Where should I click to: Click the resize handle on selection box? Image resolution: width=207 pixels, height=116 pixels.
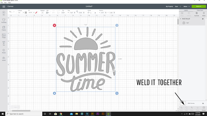(x=117, y=93)
